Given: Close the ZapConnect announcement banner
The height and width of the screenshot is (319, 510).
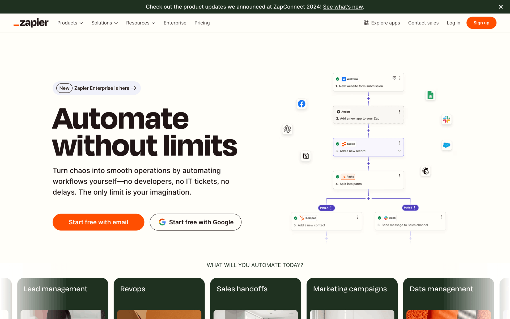Looking at the screenshot, I should (x=501, y=7).
